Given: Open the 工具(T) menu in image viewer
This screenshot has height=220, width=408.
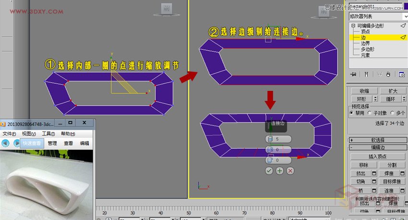Looking at the screenshot, I should point(48,133).
